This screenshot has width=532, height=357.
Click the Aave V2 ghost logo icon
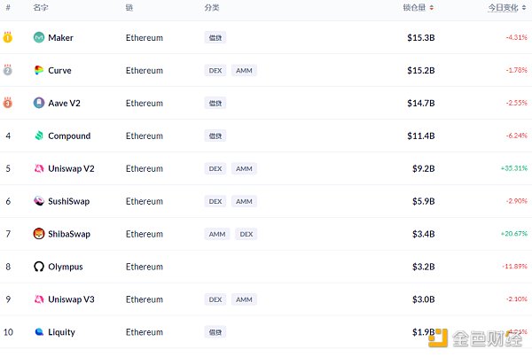(39, 103)
